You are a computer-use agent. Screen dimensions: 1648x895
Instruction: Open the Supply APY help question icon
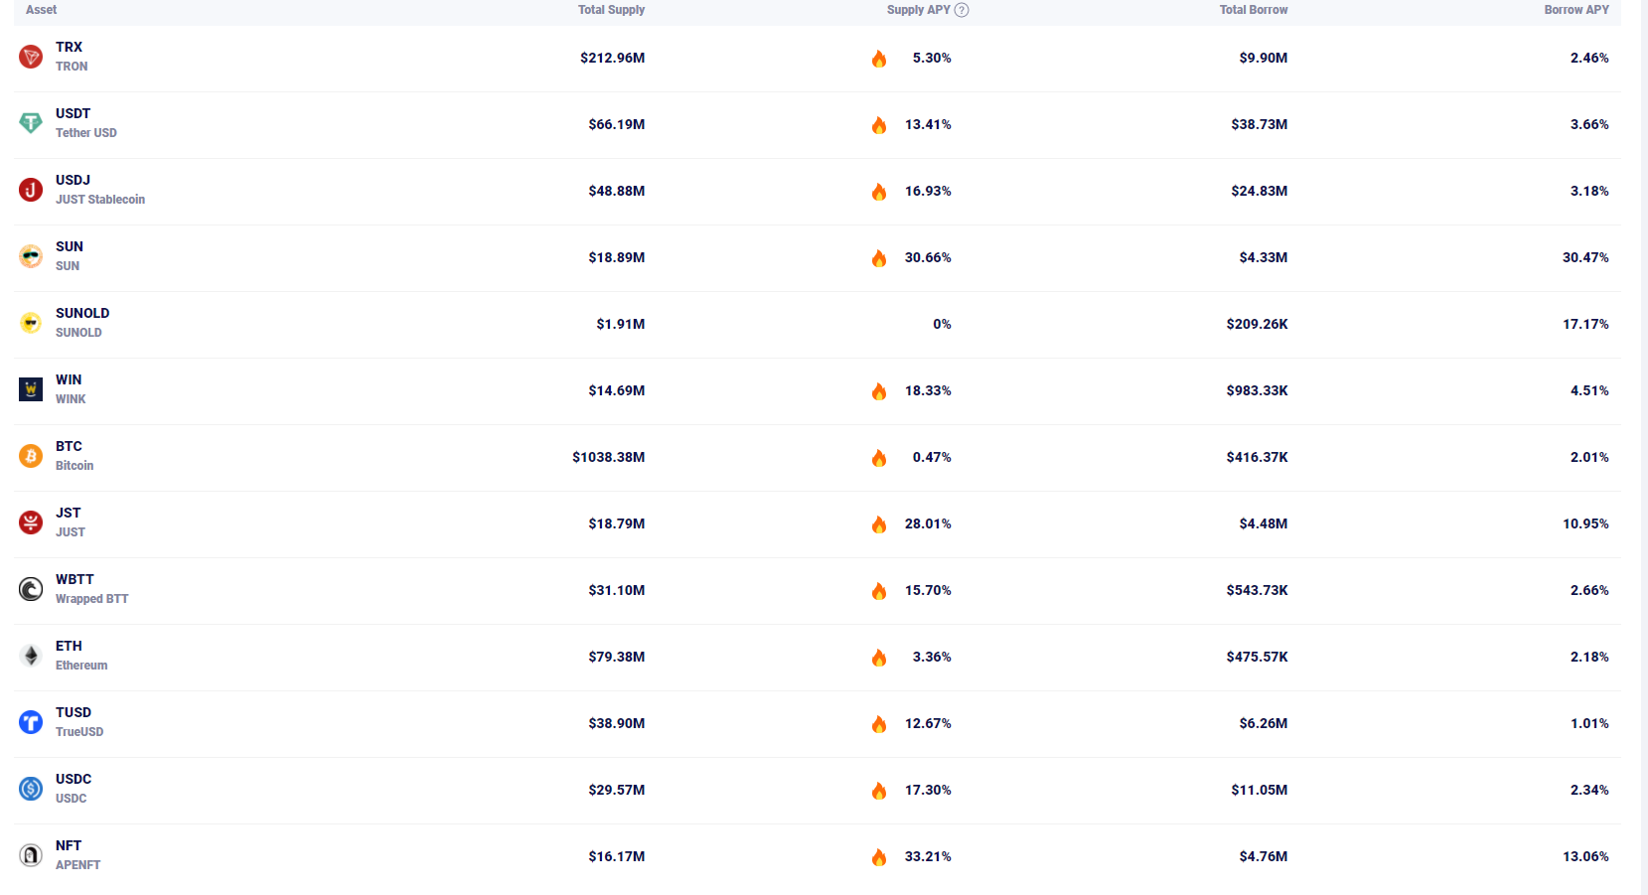click(962, 10)
